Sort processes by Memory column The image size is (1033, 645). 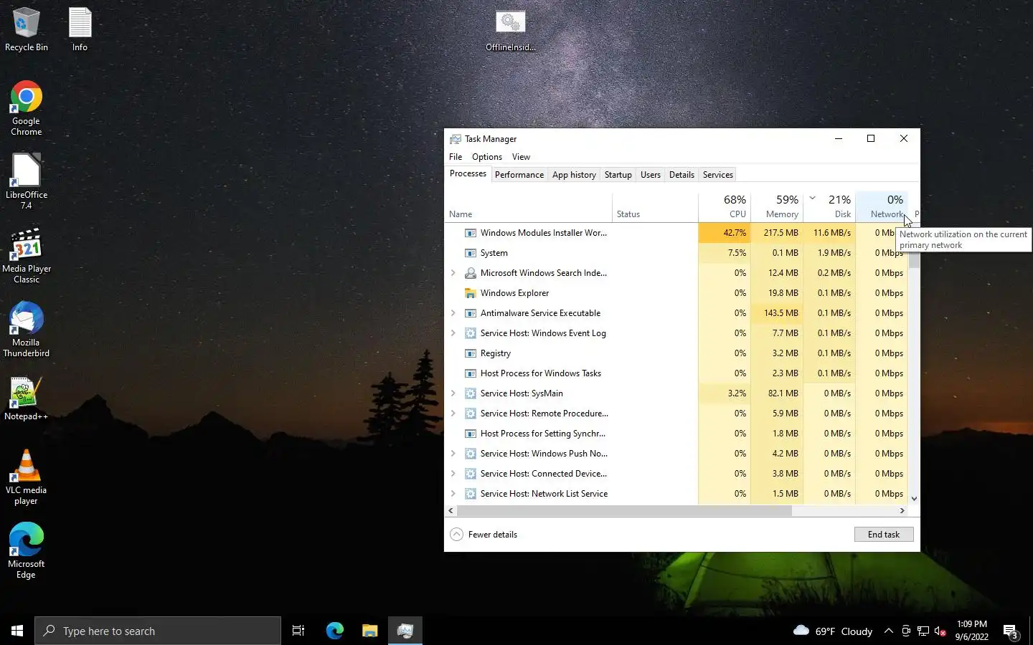[x=777, y=206]
